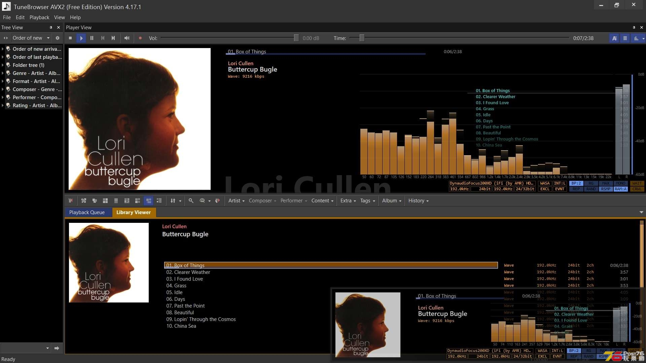Click the spectrum analyzer icon in Player View
This screenshot has width=646, height=363.
pyautogui.click(x=636, y=38)
